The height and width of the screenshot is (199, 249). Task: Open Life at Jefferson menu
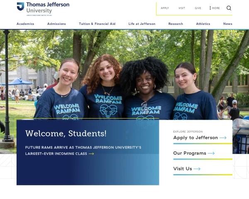[x=142, y=24]
